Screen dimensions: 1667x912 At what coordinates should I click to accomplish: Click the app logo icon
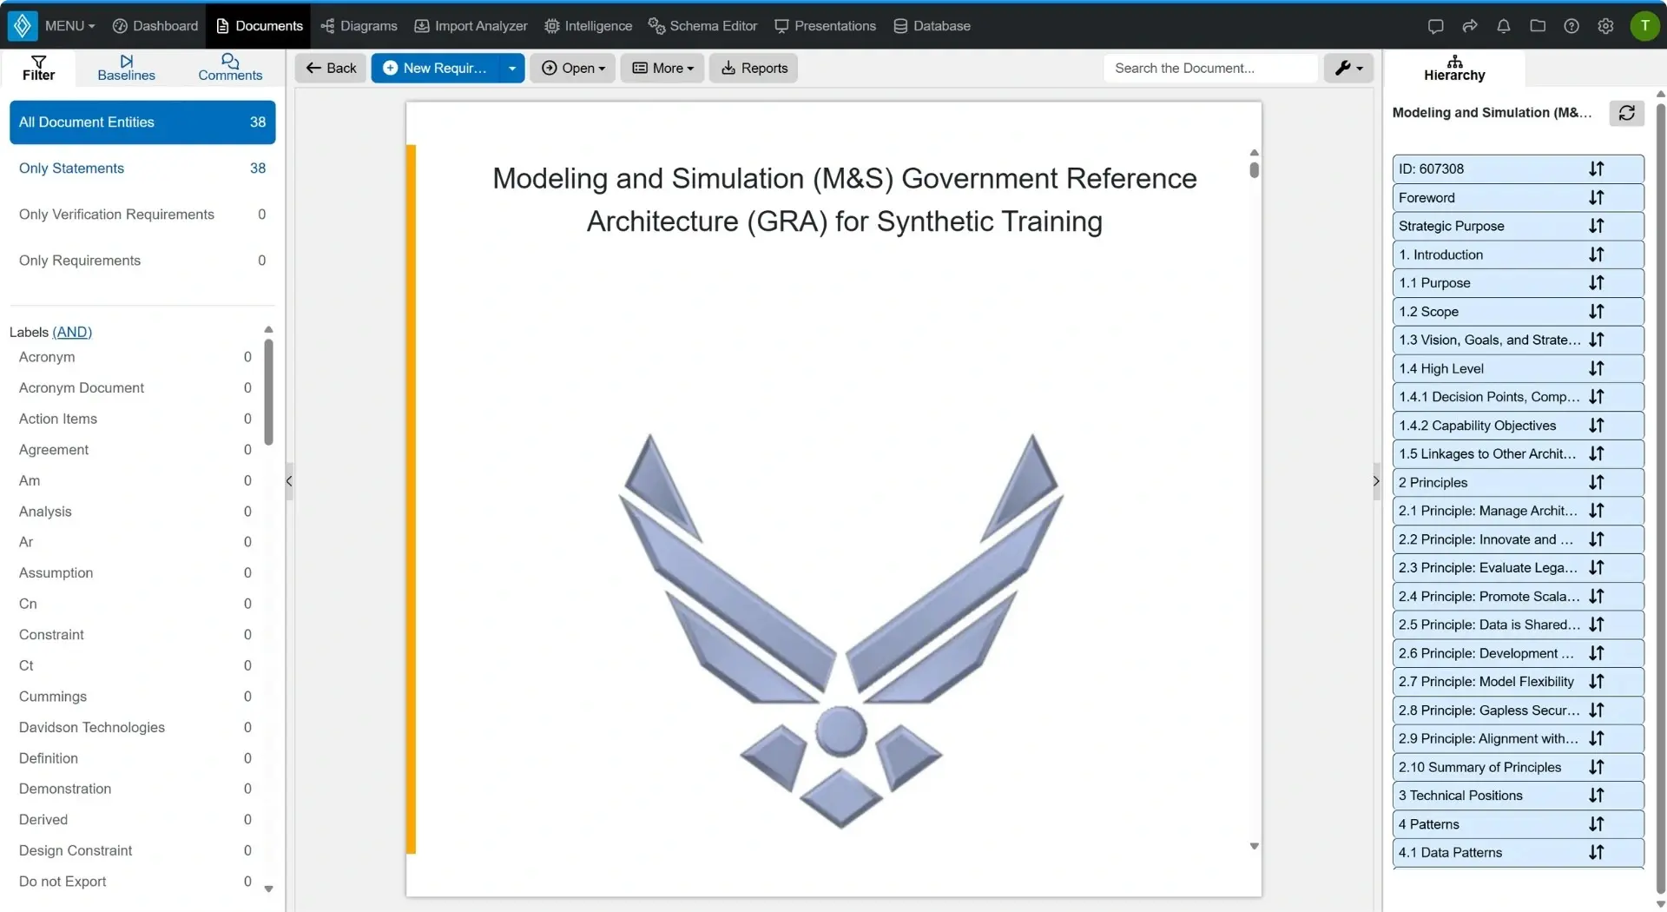[23, 25]
